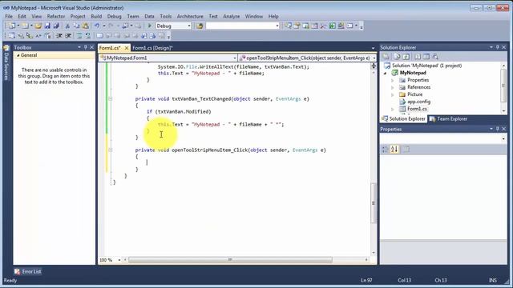This screenshot has width=513, height=288.
Task: Switch to the Team Explorer tab
Action: point(449,119)
